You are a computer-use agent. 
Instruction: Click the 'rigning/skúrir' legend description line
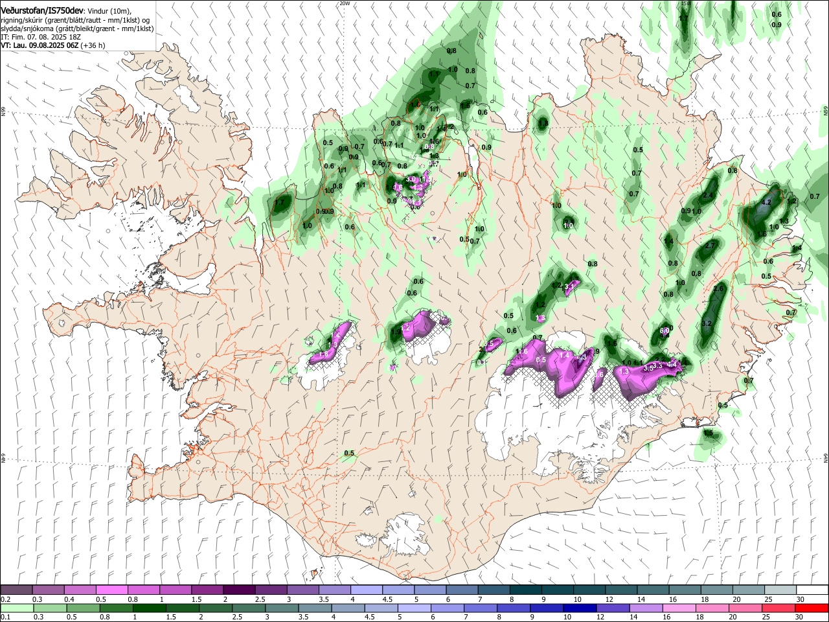76,21
